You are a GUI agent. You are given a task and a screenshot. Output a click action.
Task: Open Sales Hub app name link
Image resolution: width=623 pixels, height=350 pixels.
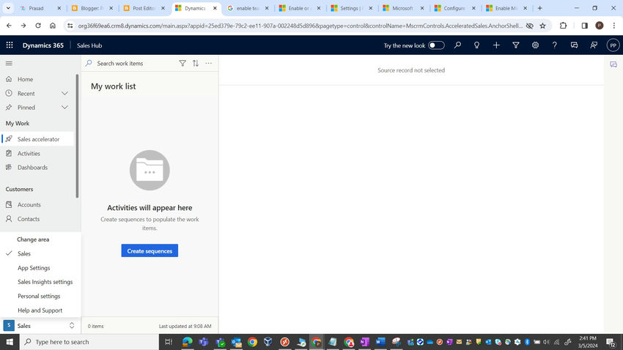[89, 45]
